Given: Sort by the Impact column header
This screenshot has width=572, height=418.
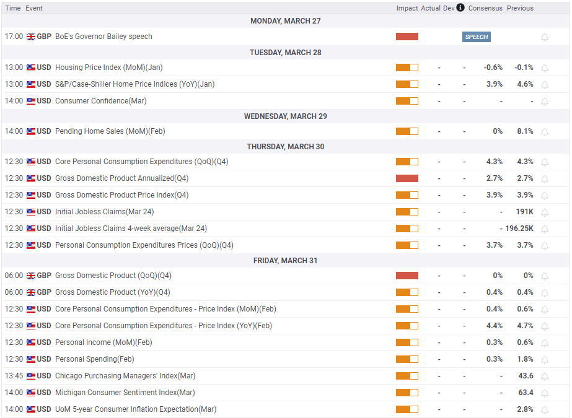Looking at the screenshot, I should coord(407,8).
